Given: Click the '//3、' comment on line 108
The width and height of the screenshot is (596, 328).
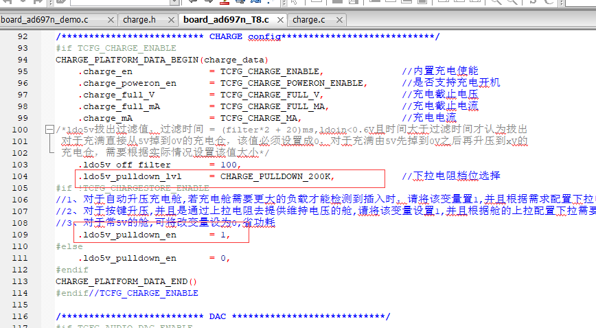Looking at the screenshot, I should (x=165, y=223).
